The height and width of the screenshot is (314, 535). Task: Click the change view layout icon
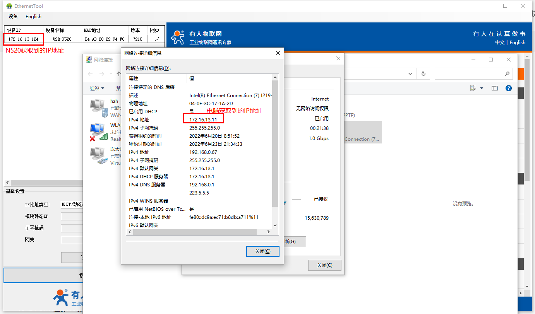473,88
